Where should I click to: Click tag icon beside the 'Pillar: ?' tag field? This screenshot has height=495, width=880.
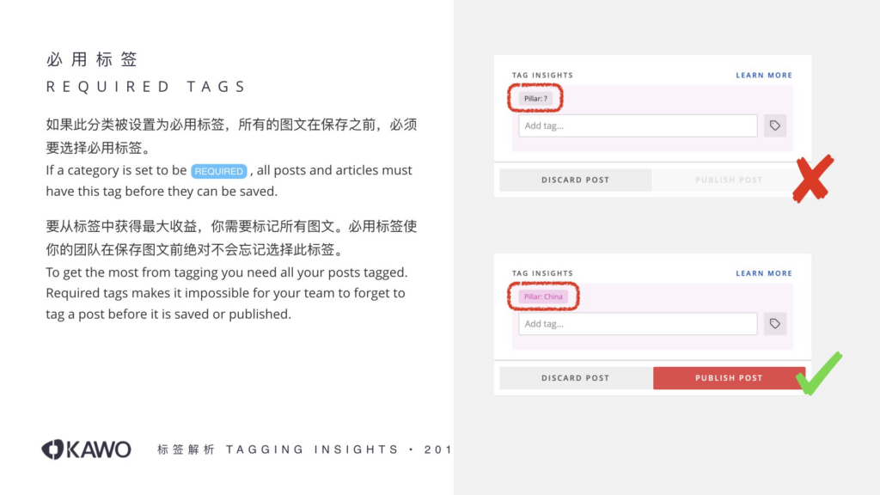pos(775,125)
